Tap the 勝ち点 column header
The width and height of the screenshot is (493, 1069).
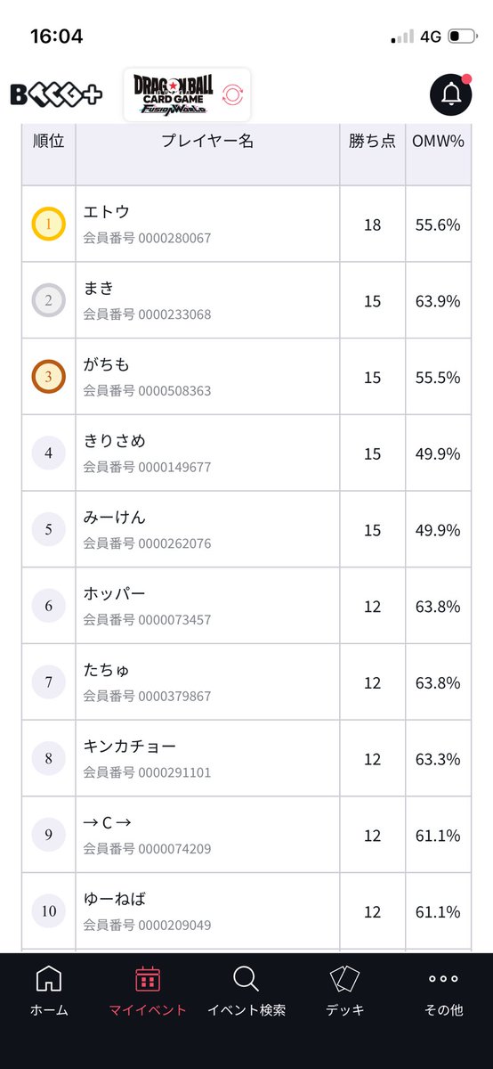coord(372,141)
